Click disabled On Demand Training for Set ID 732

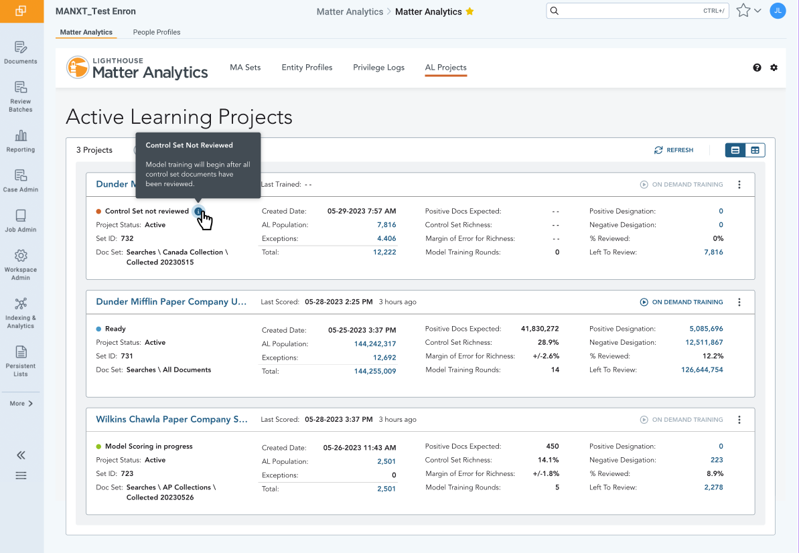click(682, 184)
